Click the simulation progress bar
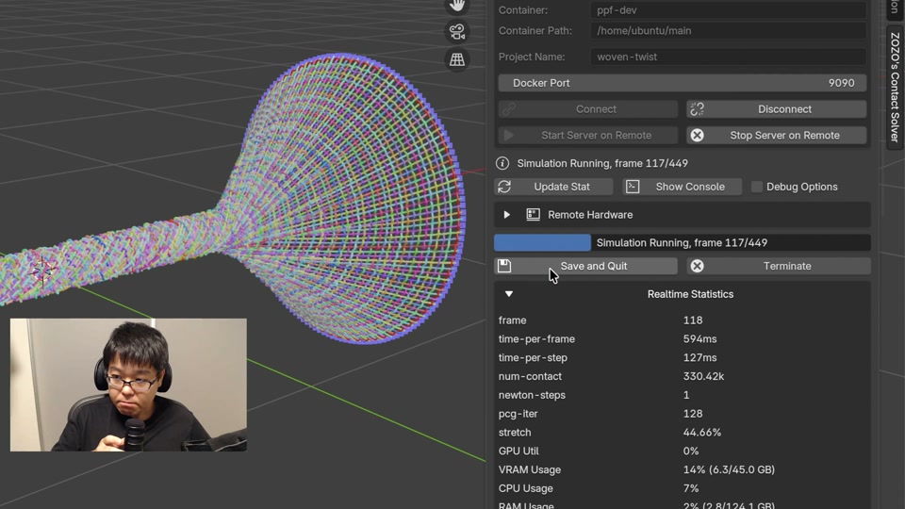905x509 pixels. click(683, 242)
